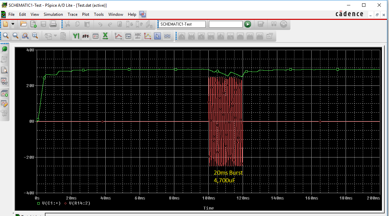The height and width of the screenshot is (216, 389).
Task: Toggle the Log X Axis button
Action: coord(105,36)
